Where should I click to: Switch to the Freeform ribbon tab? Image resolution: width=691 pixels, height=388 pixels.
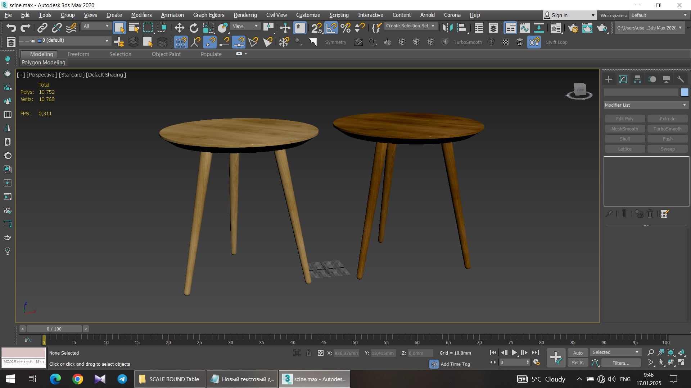(78, 54)
